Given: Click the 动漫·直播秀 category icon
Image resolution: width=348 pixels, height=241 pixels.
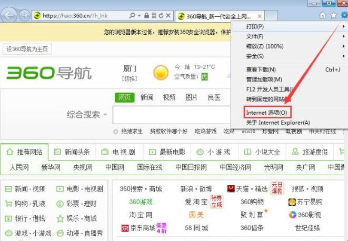Looking at the screenshot, I should pos(60,233).
